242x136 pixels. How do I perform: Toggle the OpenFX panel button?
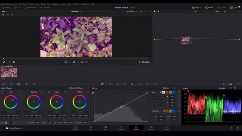(x=222, y=8)
